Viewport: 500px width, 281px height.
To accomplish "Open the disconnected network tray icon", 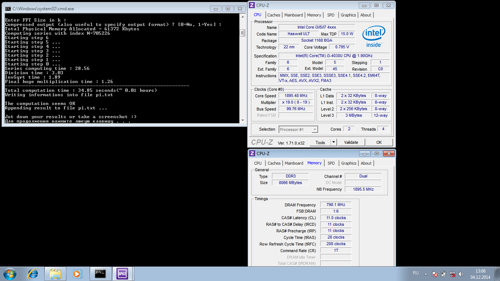I will coord(452,274).
